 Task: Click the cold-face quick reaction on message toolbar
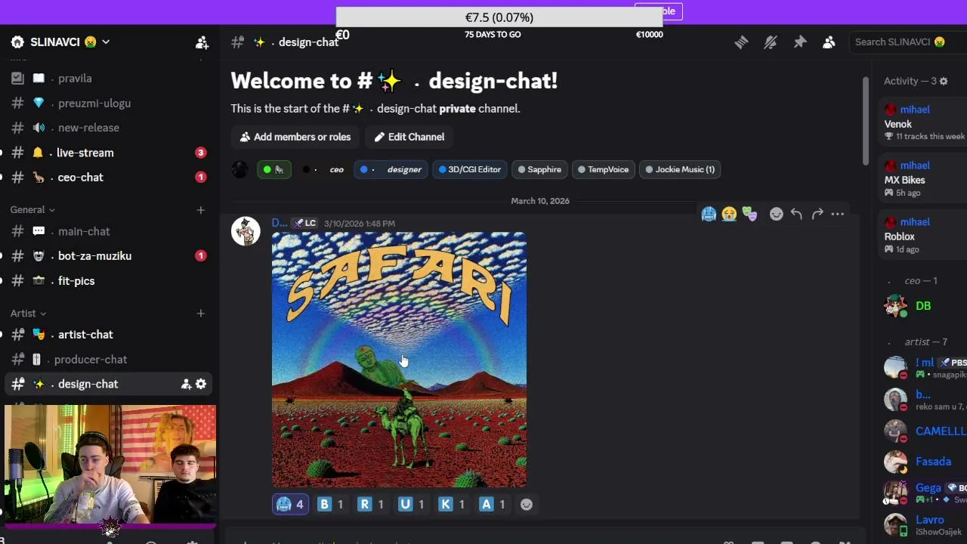click(x=709, y=215)
